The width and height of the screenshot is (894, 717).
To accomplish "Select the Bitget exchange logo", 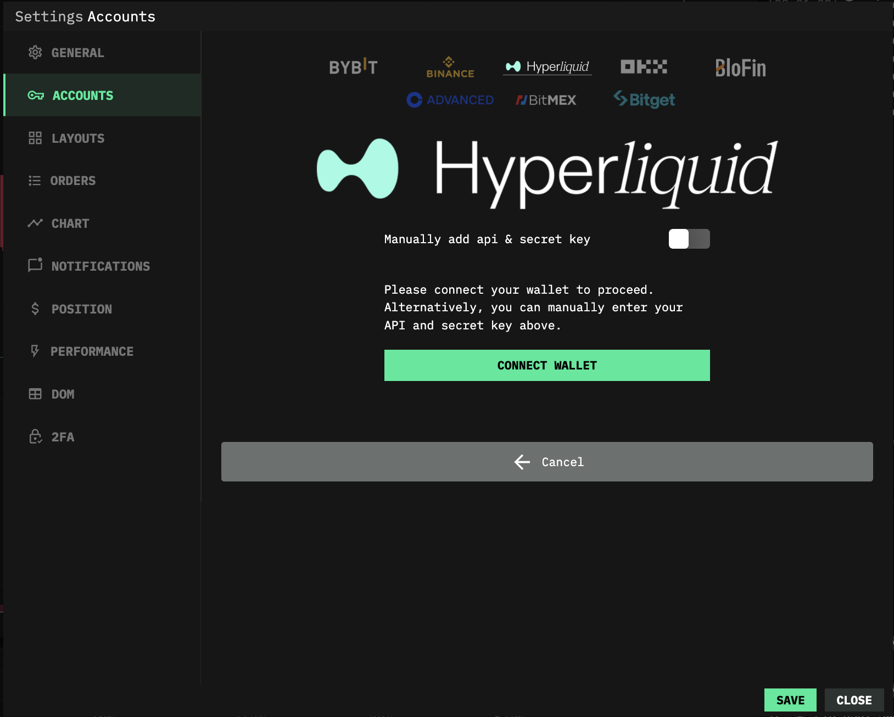I will tap(644, 99).
